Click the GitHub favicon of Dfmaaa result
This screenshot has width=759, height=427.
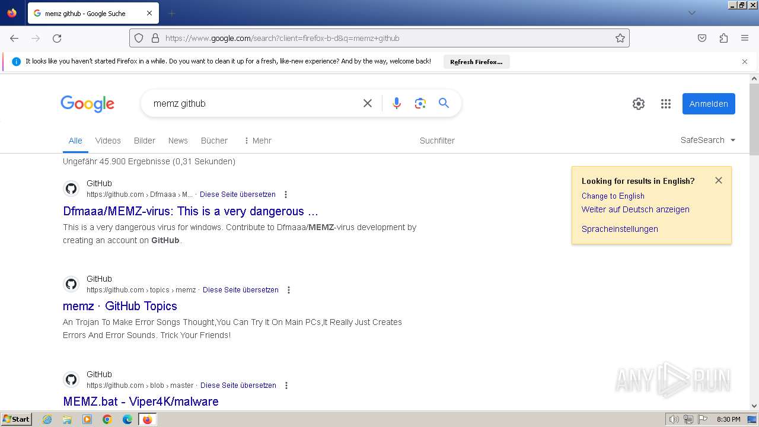click(x=71, y=189)
